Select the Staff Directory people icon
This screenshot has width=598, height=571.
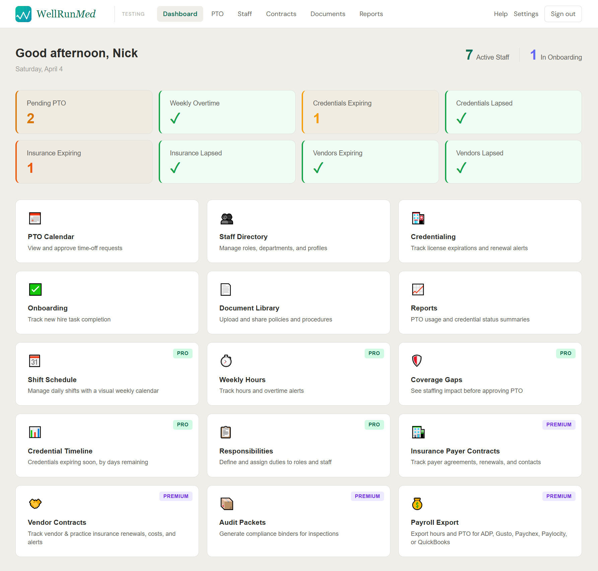(x=226, y=218)
